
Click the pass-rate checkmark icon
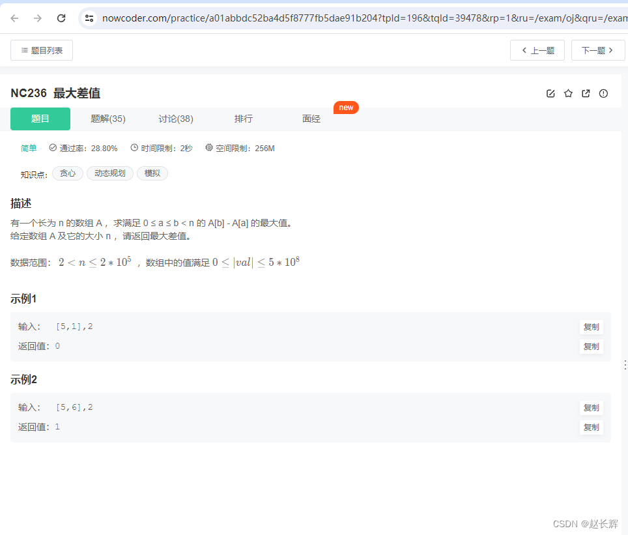point(53,147)
